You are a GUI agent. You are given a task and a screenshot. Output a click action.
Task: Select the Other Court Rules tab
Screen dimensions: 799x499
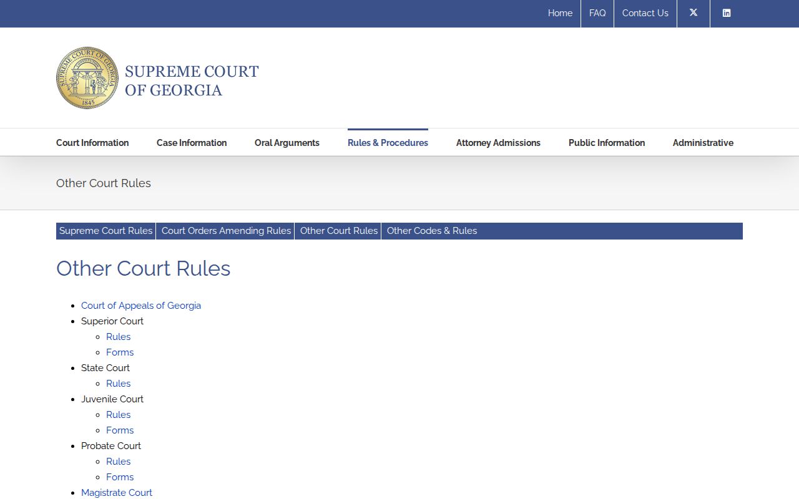[x=339, y=231]
